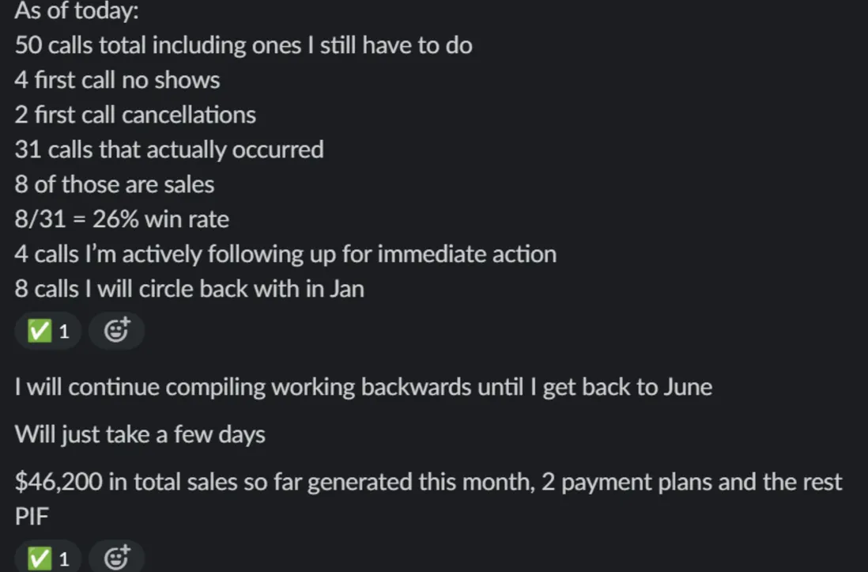Select the '31 calls that actually occurred' line
This screenshot has width=868, height=572.
169,150
